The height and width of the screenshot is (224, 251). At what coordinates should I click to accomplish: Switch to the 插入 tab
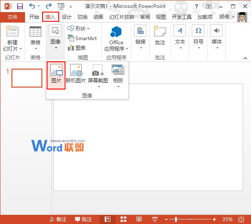(50, 17)
